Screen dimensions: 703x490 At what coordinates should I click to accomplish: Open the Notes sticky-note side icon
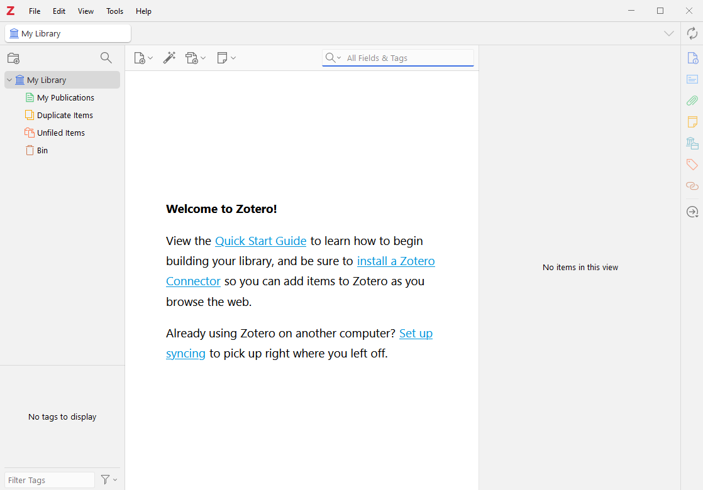pyautogui.click(x=692, y=122)
